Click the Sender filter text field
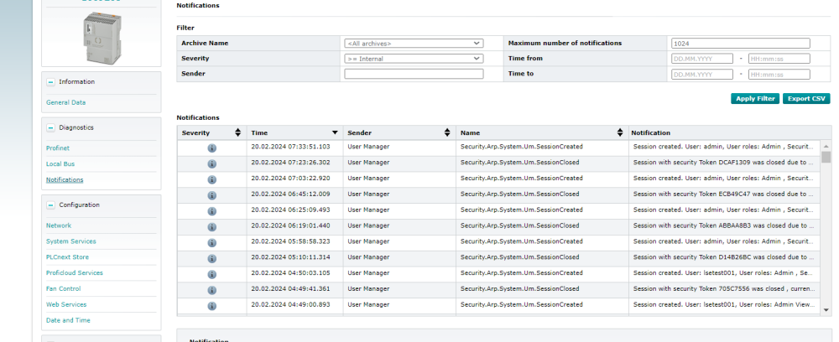Image resolution: width=839 pixels, height=342 pixels. point(414,74)
